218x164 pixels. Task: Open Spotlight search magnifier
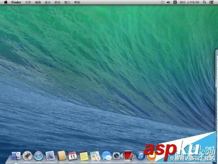(204, 2)
